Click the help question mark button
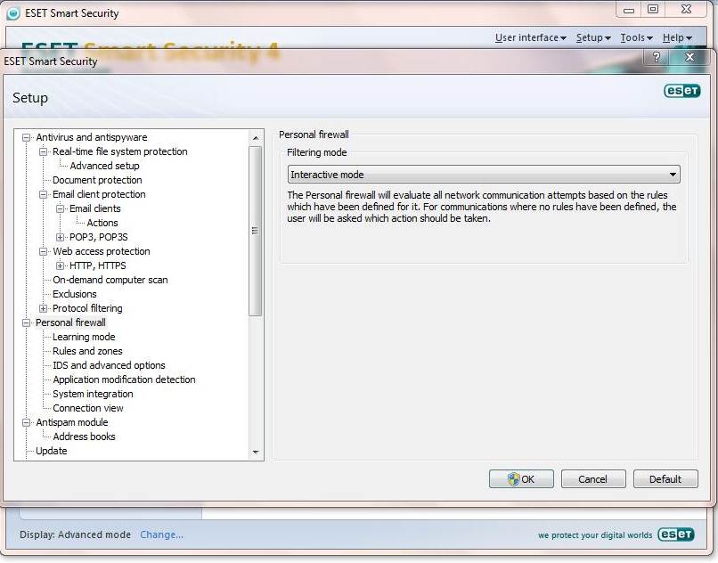Screen dimensions: 718x563 (657, 57)
